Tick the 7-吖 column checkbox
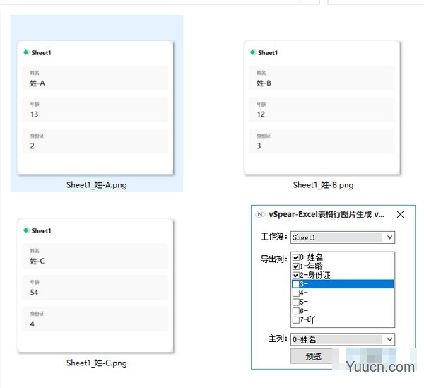Viewport: 424px width, 388px height. (x=296, y=319)
